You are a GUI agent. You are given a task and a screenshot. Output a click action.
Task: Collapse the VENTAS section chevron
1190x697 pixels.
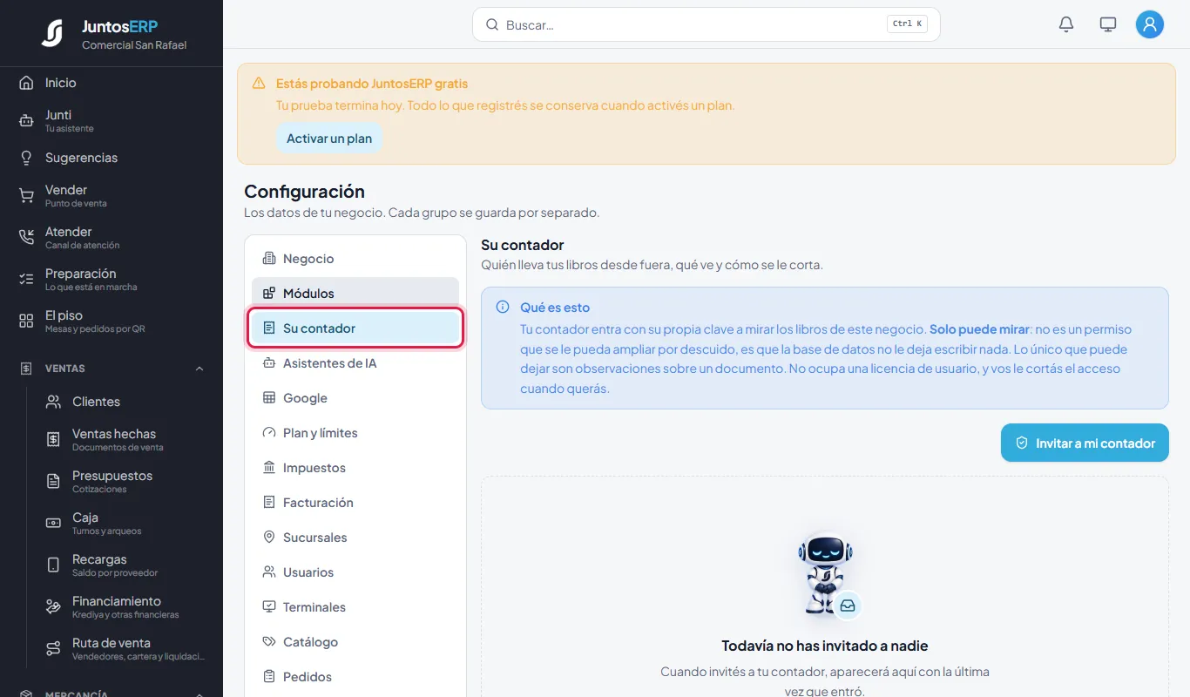199,369
